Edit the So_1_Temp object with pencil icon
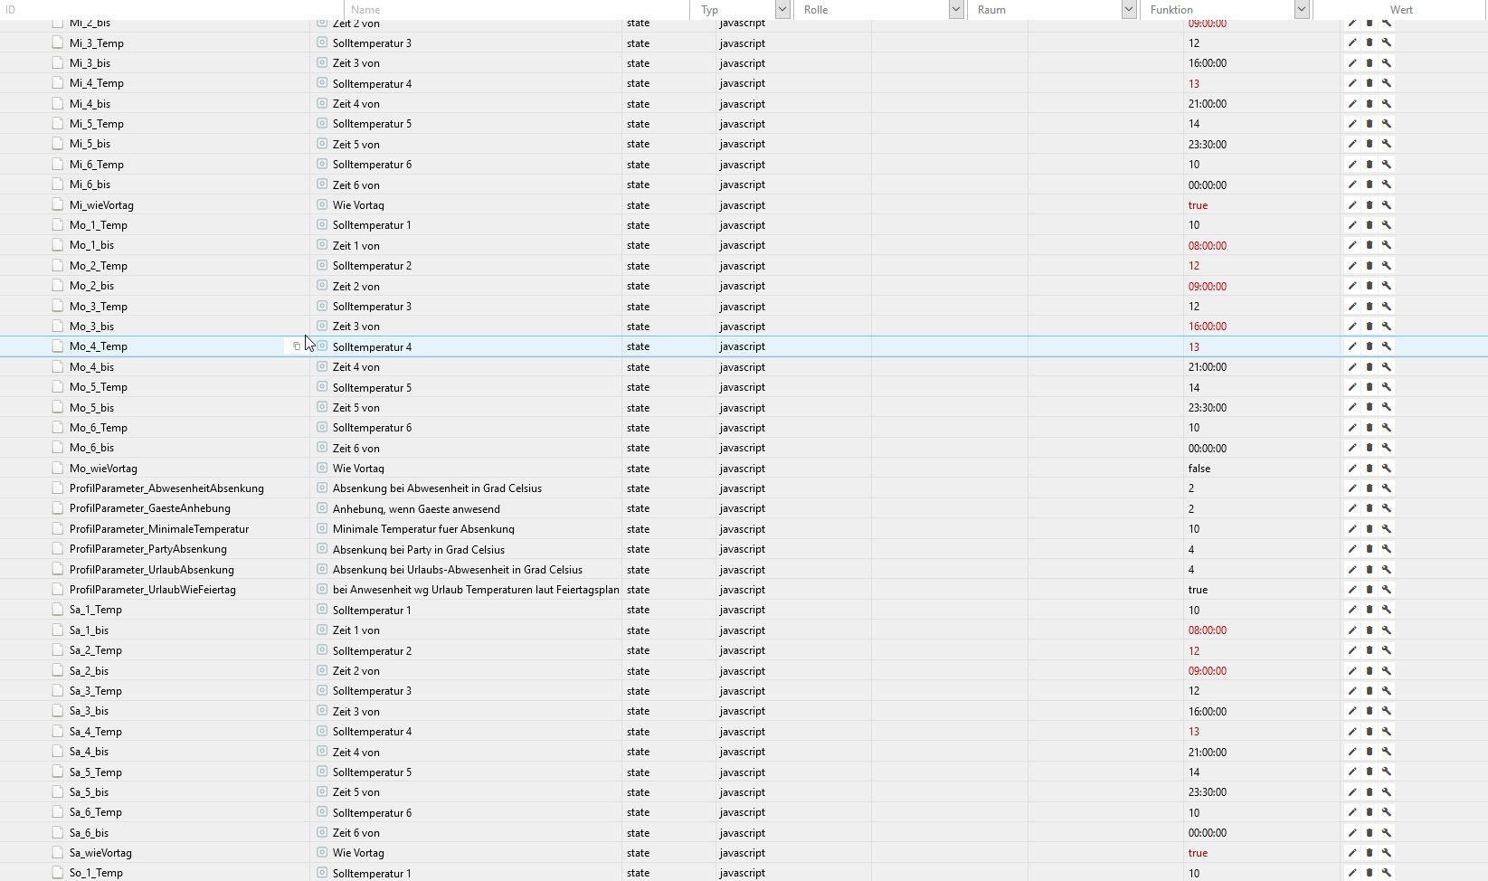1488x881 pixels. [1352, 873]
